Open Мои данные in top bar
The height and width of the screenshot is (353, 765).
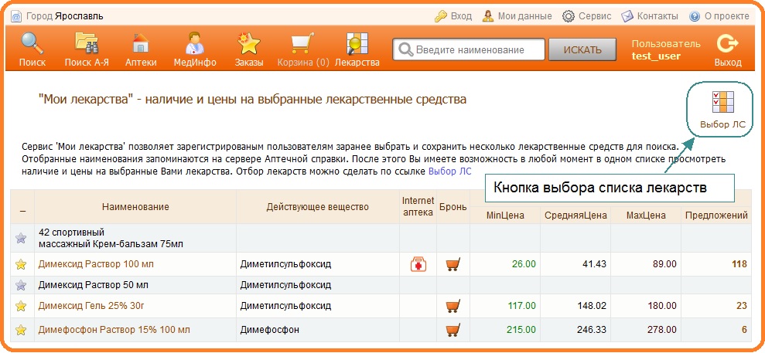tap(517, 15)
